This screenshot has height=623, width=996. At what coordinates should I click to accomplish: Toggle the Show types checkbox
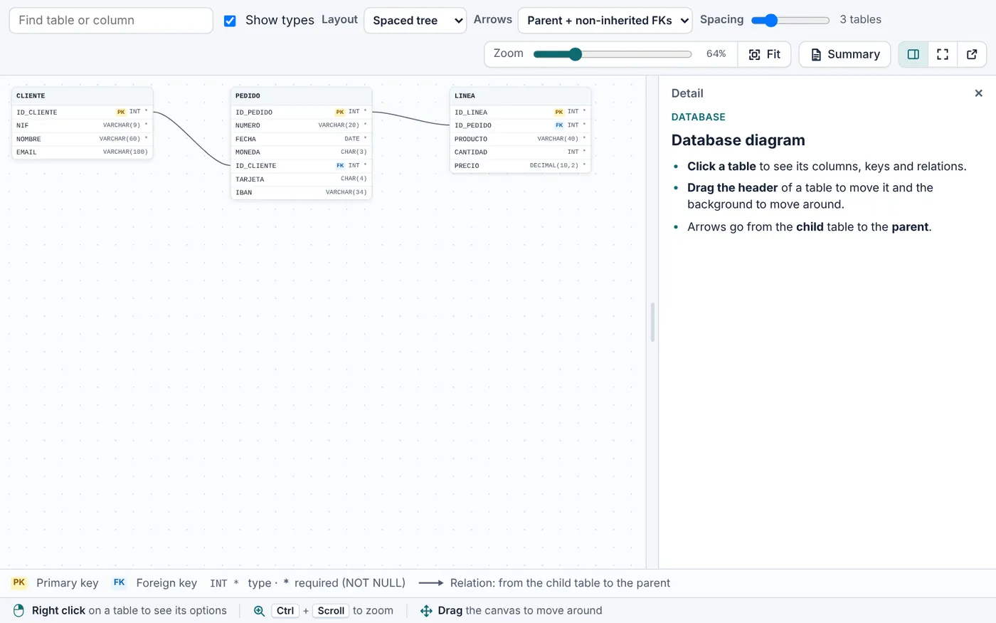point(230,21)
